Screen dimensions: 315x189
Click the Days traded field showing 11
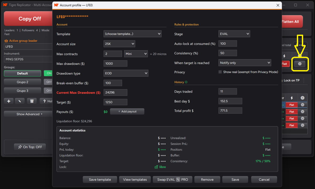tap(228, 91)
